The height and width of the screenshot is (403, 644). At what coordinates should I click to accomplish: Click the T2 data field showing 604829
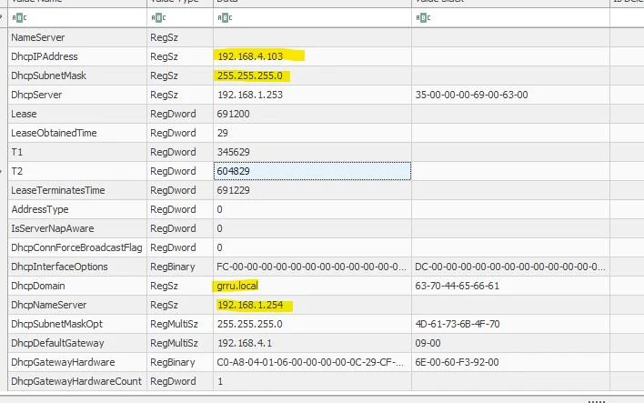pyautogui.click(x=312, y=171)
